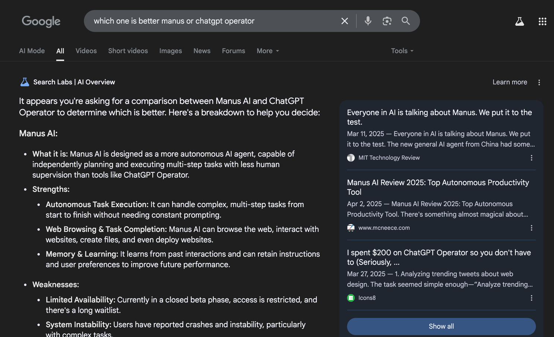Click the 'Strengths:' bullet text
The width and height of the screenshot is (554, 337).
(51, 189)
